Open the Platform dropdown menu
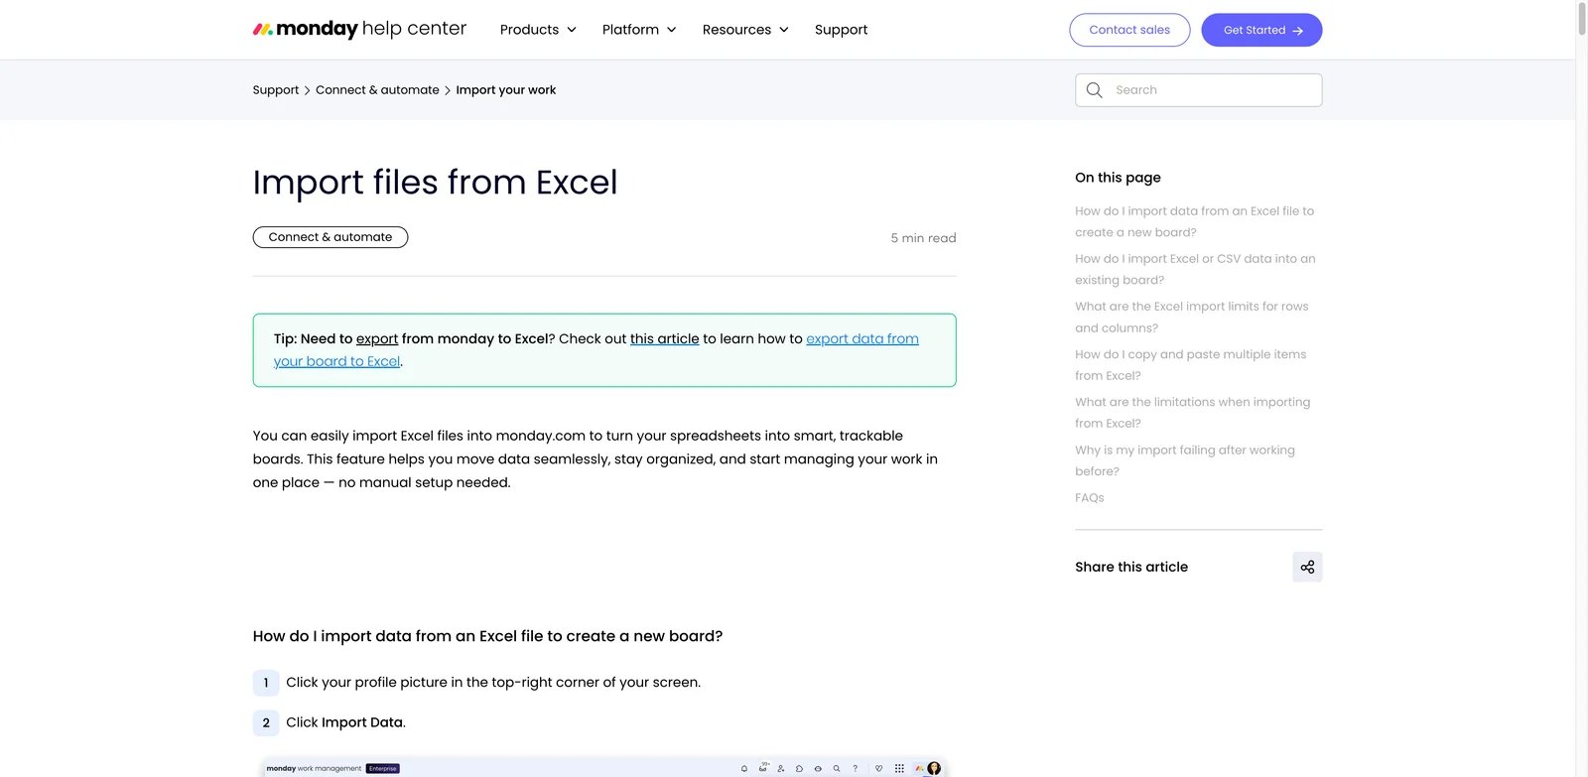1588x777 pixels. pyautogui.click(x=639, y=30)
